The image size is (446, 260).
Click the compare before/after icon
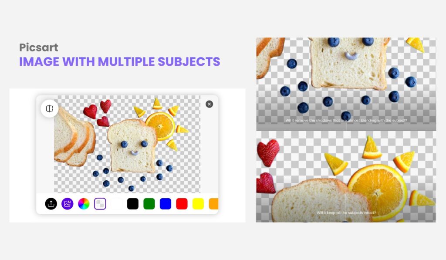coord(50,109)
